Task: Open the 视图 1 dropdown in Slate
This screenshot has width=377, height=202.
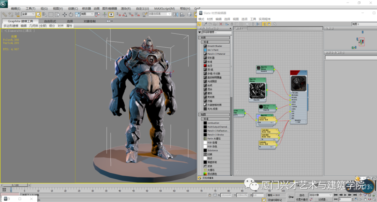Action: [x=364, y=24]
